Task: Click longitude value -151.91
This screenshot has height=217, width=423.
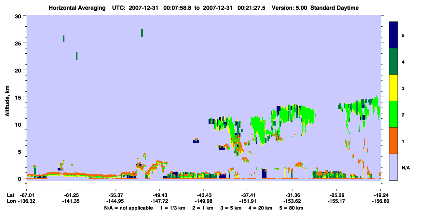Action: (x=248, y=201)
